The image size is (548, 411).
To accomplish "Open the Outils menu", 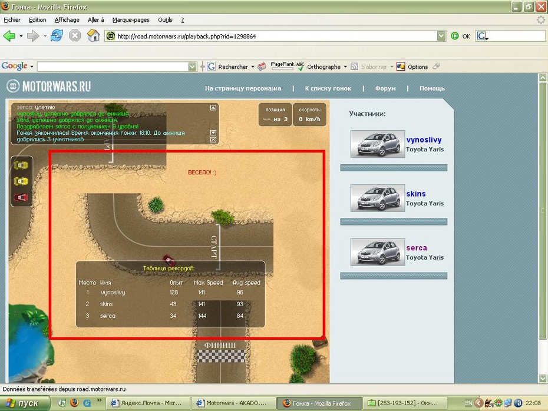I will click(x=165, y=20).
